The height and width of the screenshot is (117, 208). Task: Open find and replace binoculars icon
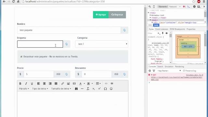pyautogui.click(x=76, y=89)
